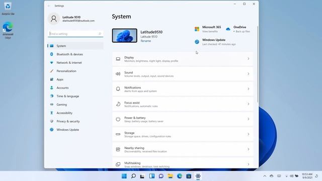This screenshot has height=181, width=322.
Task: Click the battery icon in system tray
Action: (x=297, y=176)
